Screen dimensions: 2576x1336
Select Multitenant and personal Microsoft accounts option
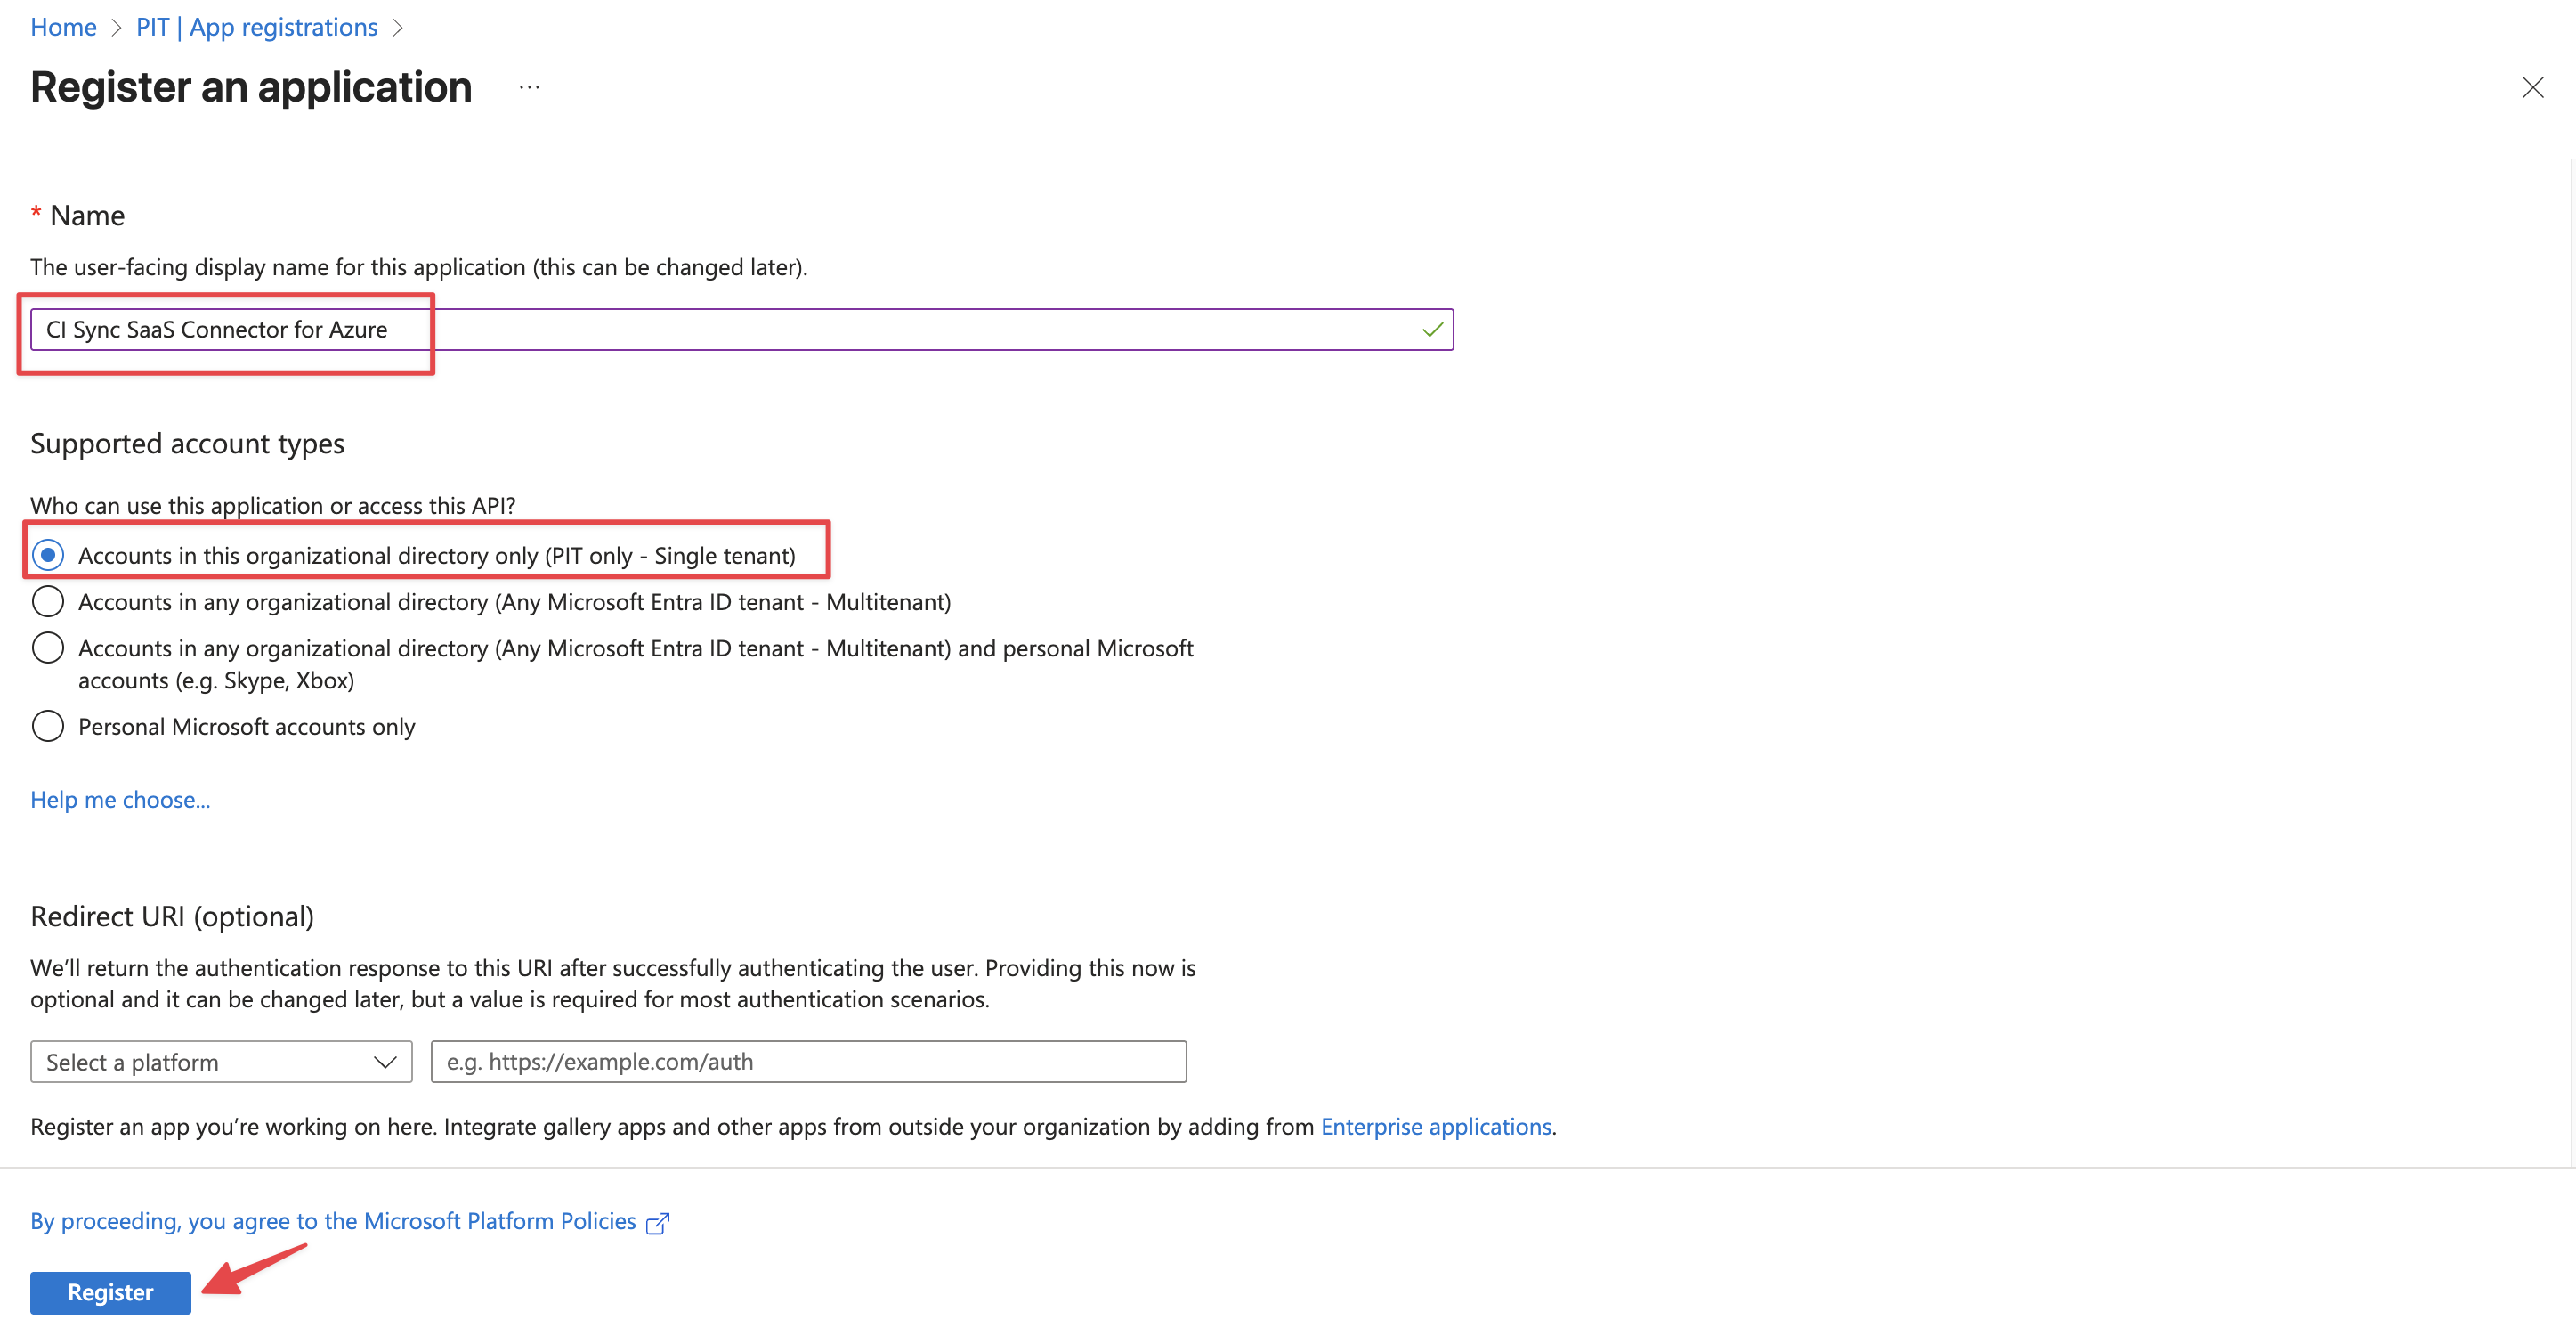[48, 648]
